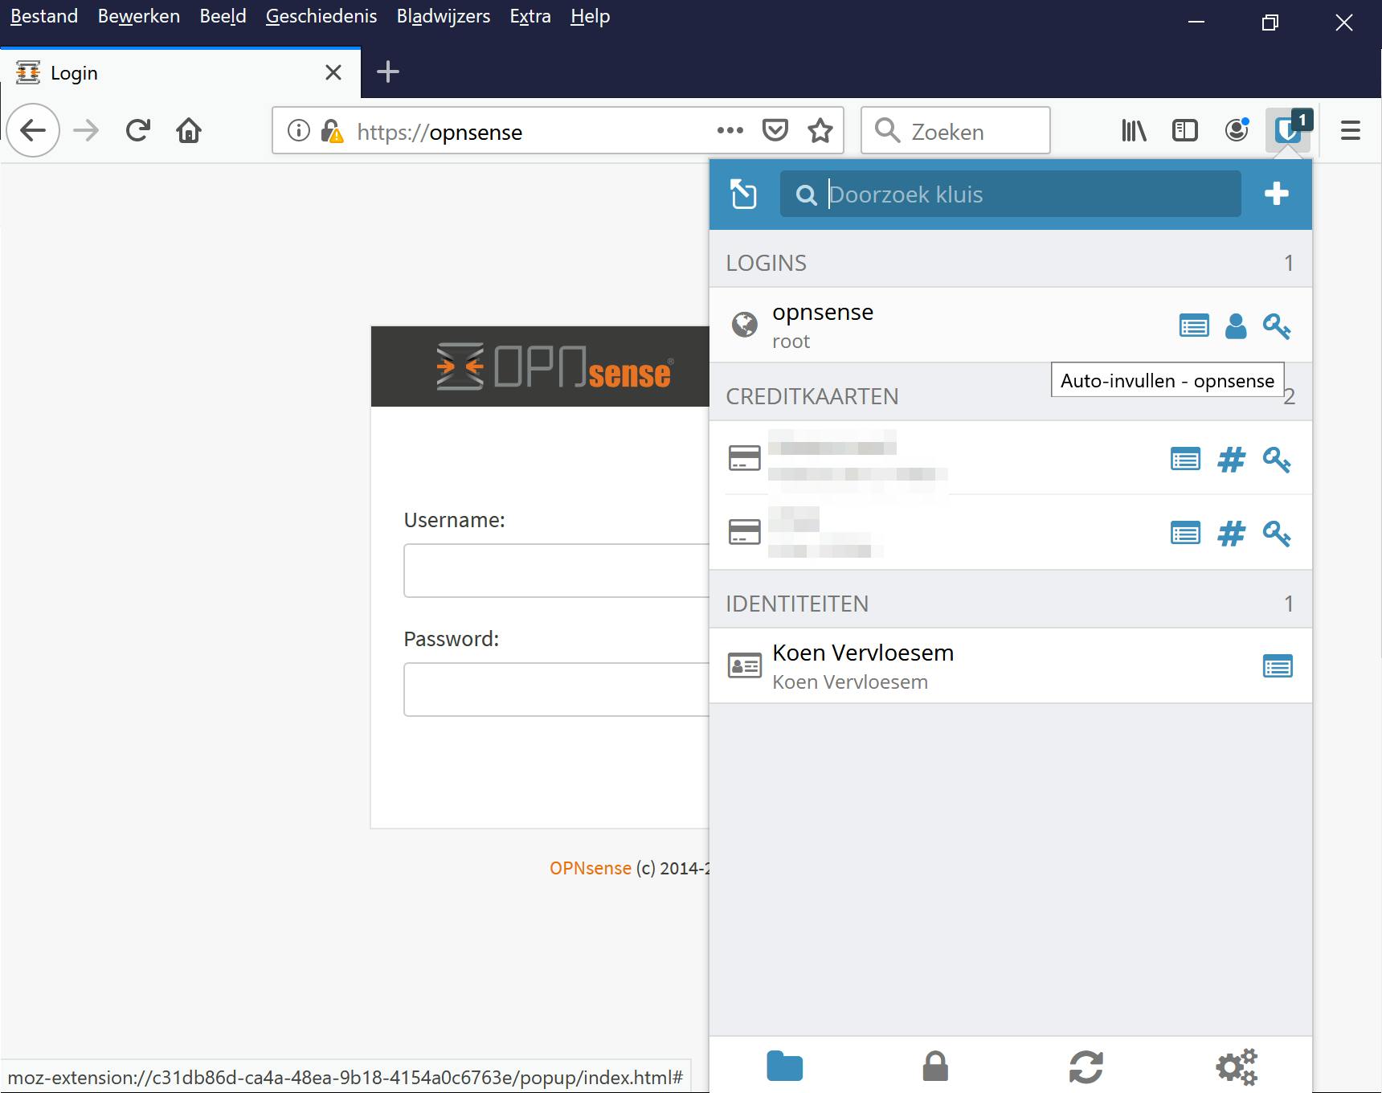
Task: Toggle the Firefox sidebar
Action: pyautogui.click(x=1185, y=130)
